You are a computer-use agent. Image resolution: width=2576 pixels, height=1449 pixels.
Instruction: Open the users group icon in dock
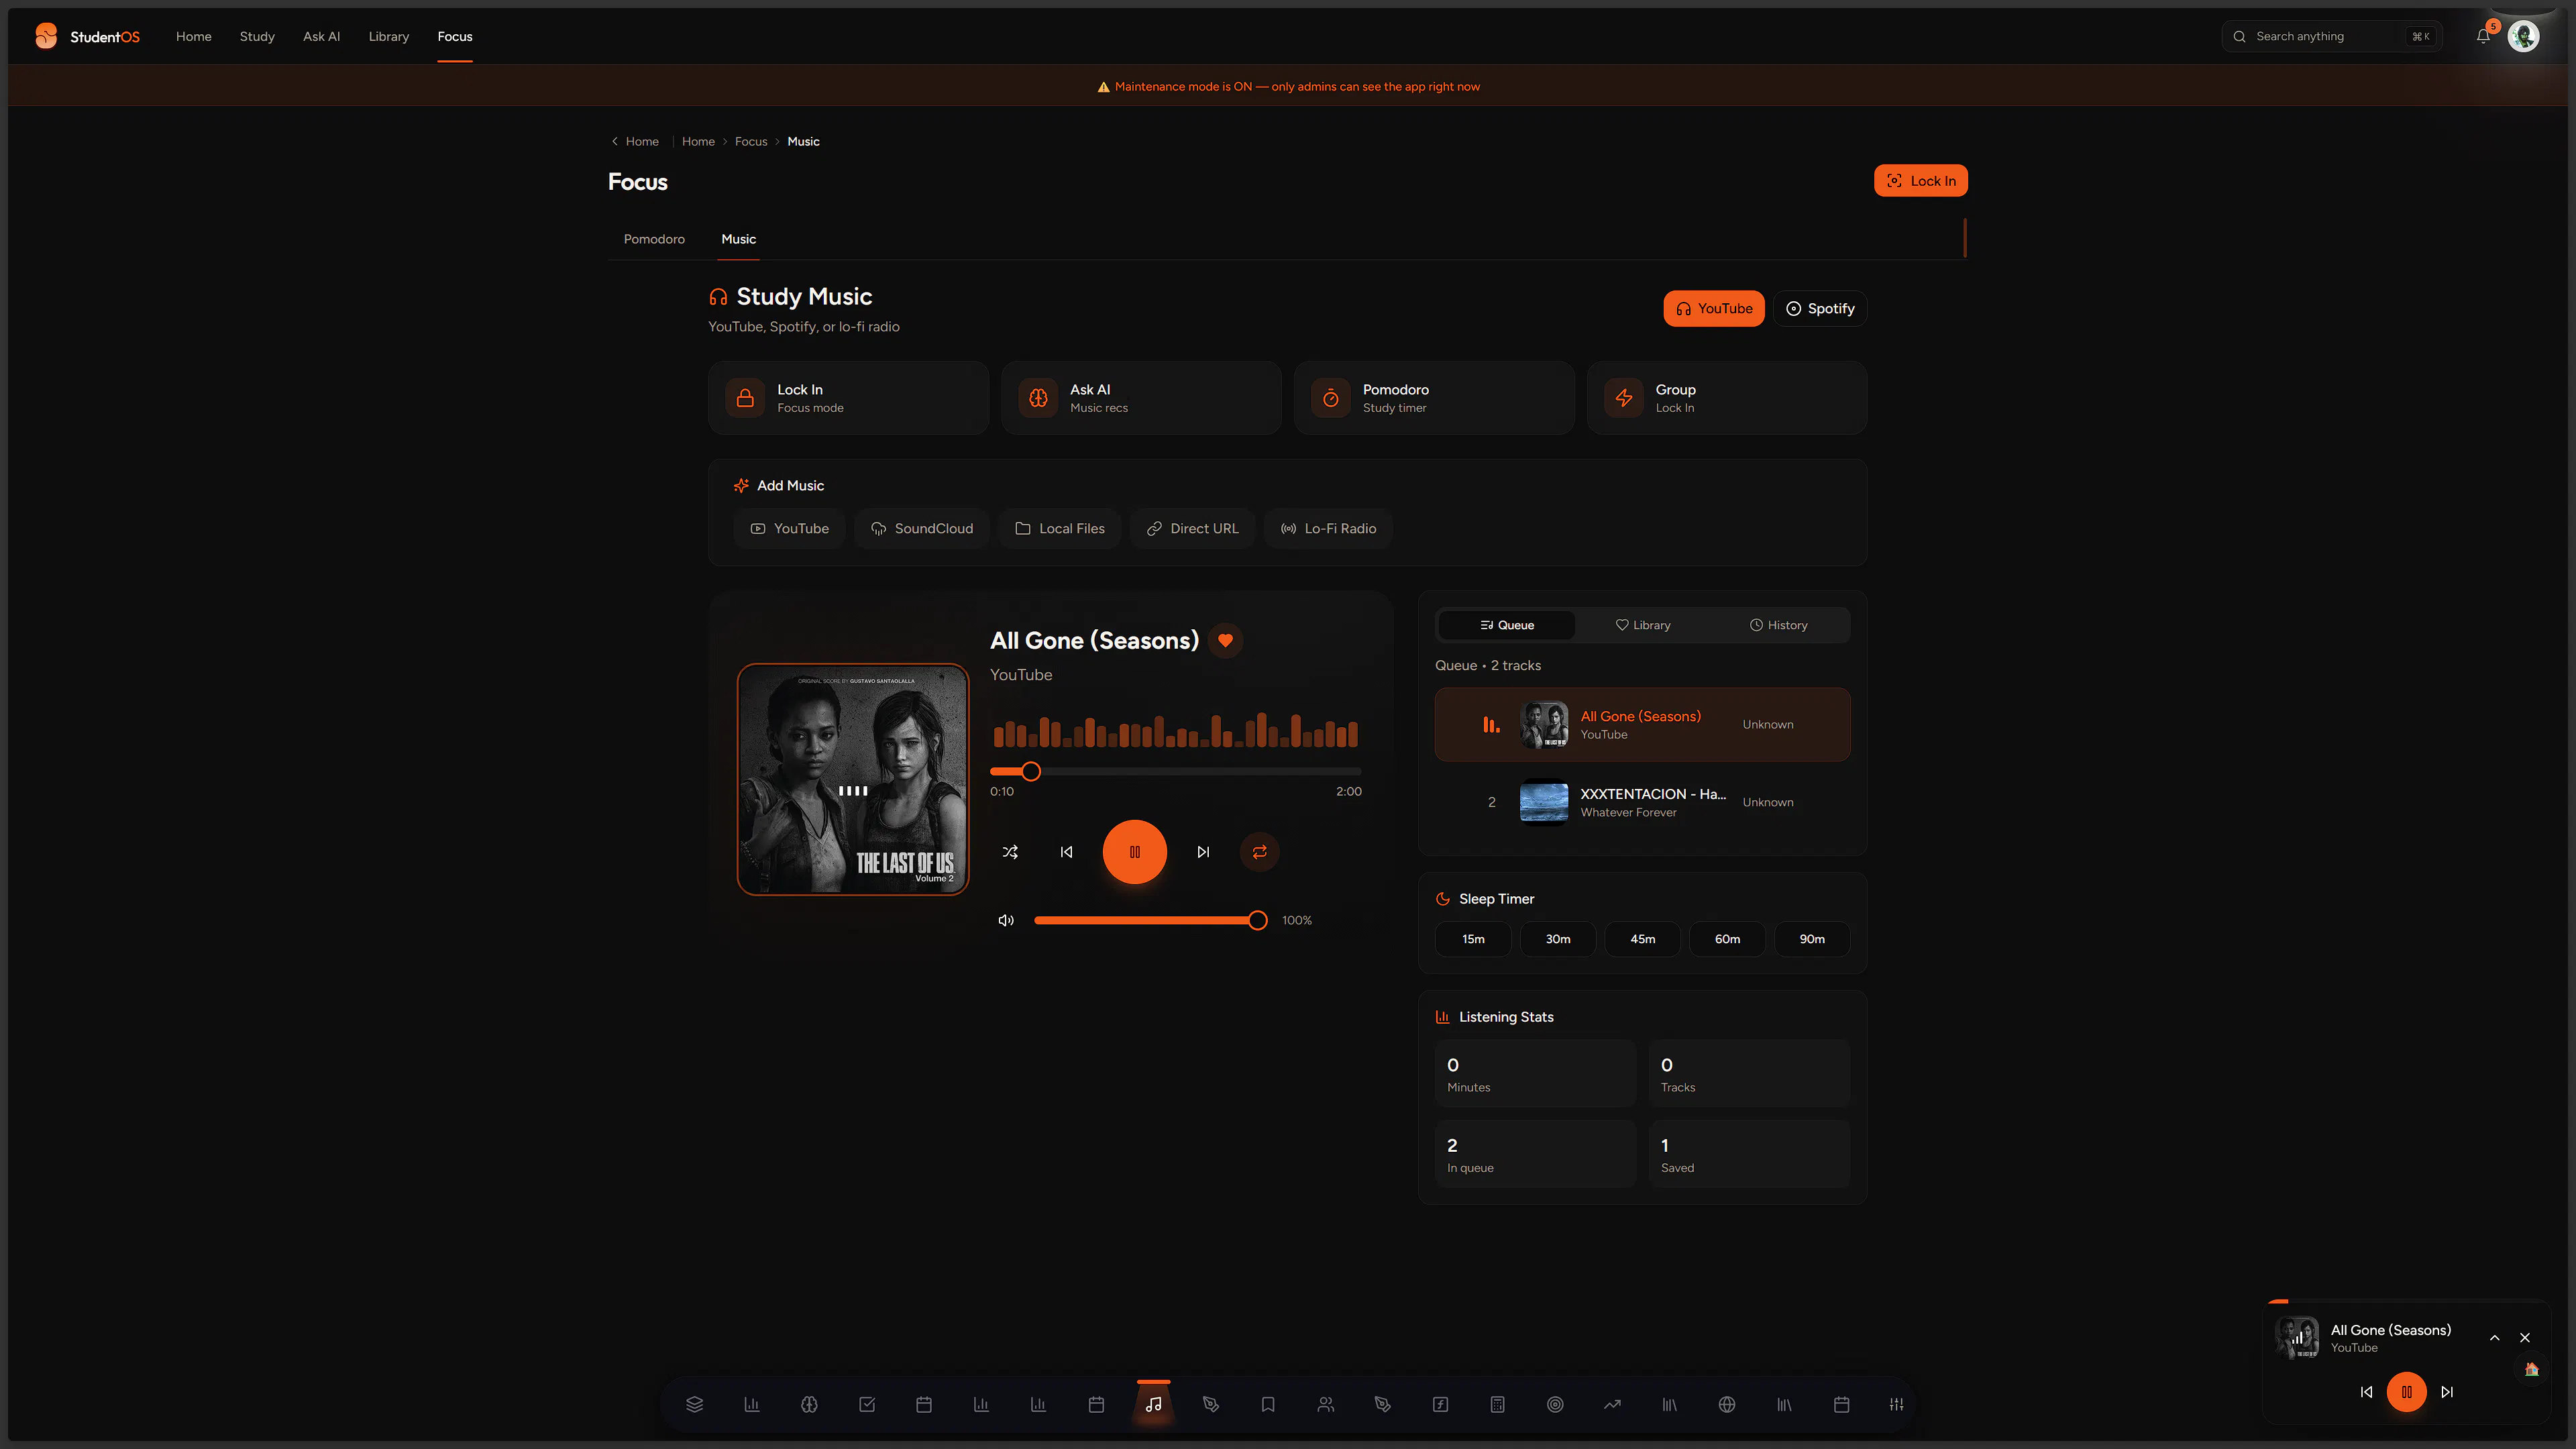(1325, 1404)
